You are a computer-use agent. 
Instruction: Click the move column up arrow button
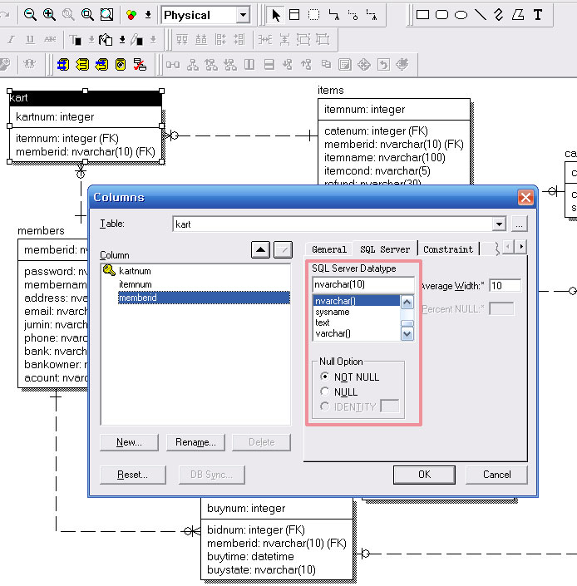tap(260, 249)
